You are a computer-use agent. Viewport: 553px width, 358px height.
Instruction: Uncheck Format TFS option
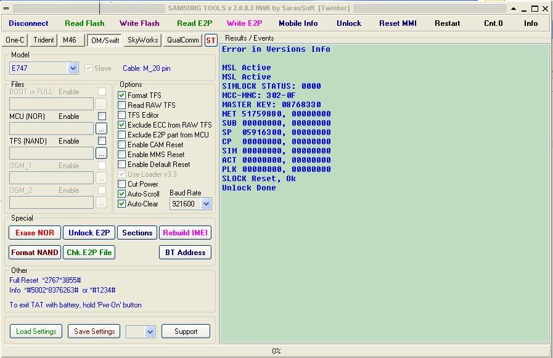(121, 95)
